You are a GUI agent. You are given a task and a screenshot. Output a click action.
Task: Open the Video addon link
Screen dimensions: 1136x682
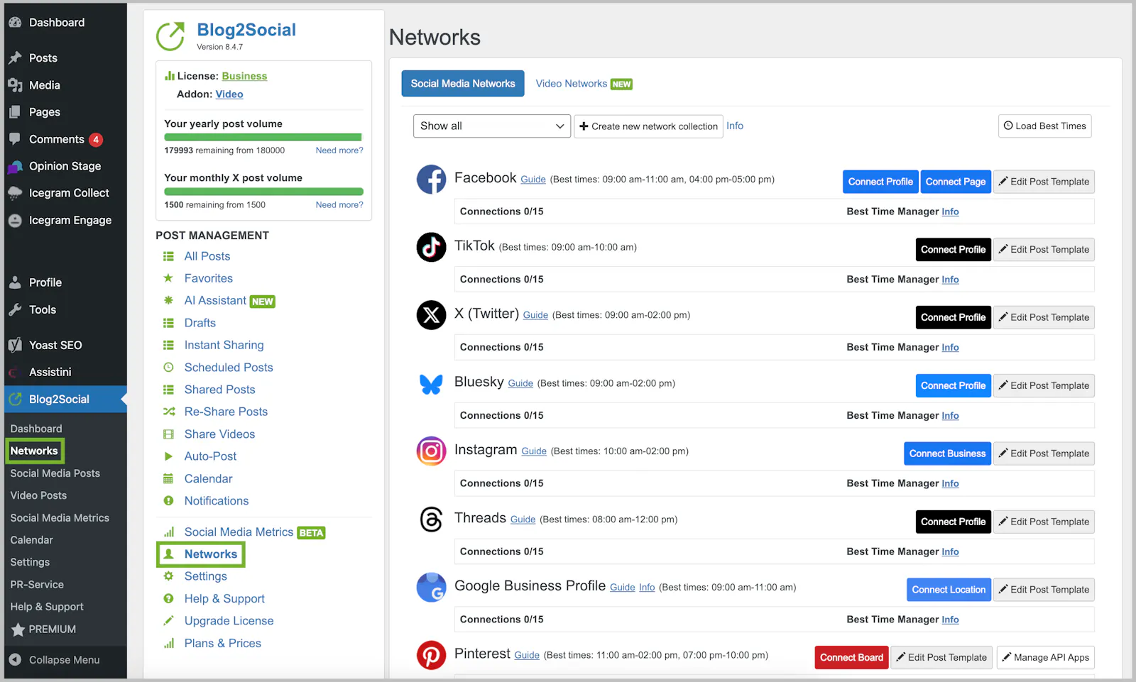click(x=229, y=94)
